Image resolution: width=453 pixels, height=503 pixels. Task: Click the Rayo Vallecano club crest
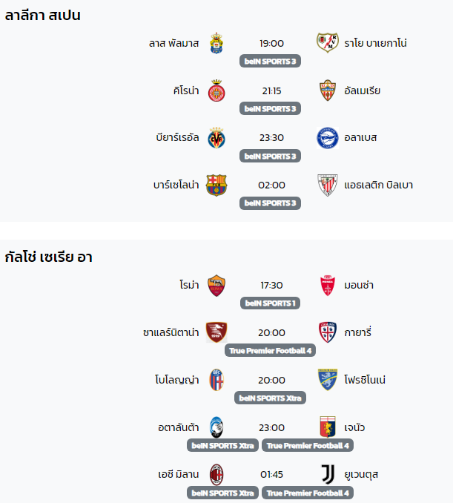(327, 43)
